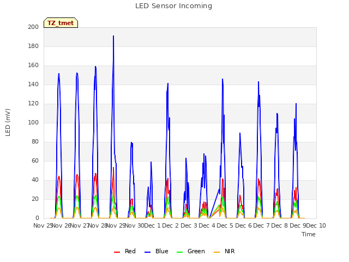Click the green legend swatch for Green
Image resolution: width=349 pixels, height=262 pixels.
pyautogui.click(x=179, y=252)
